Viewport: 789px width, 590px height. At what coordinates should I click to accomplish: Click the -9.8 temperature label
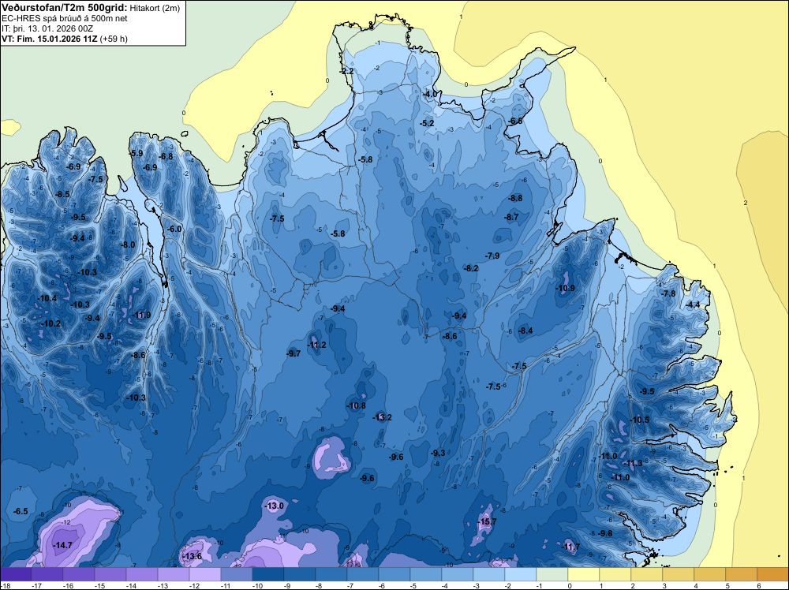(x=605, y=533)
